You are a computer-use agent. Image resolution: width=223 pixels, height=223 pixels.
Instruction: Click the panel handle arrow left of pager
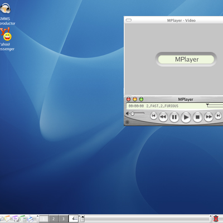click(x=37, y=219)
